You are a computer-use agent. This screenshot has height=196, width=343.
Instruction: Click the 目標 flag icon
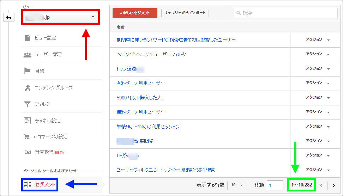28,71
